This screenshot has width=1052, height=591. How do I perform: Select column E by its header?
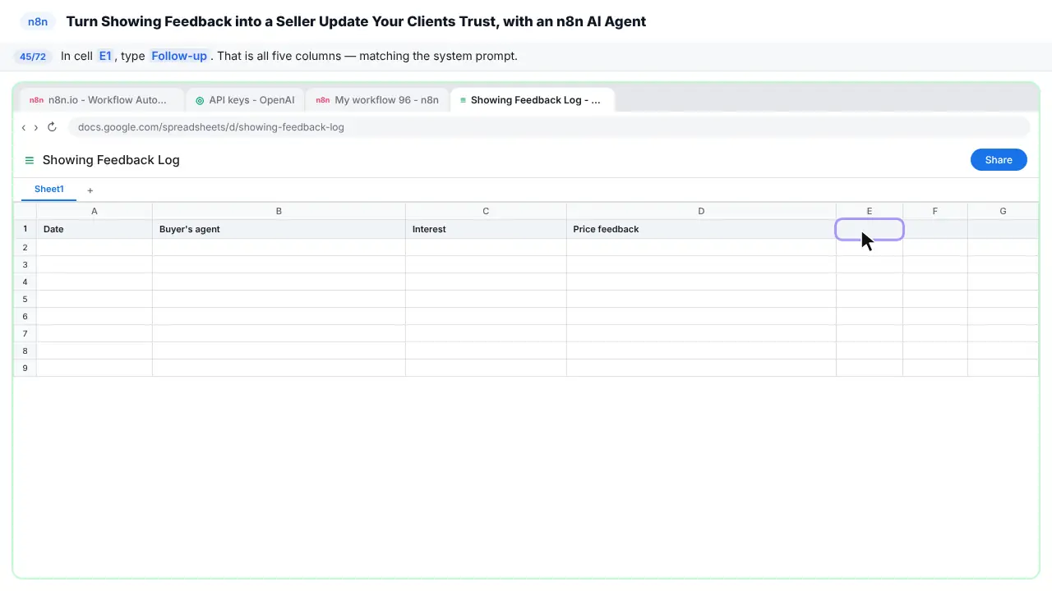click(x=870, y=212)
